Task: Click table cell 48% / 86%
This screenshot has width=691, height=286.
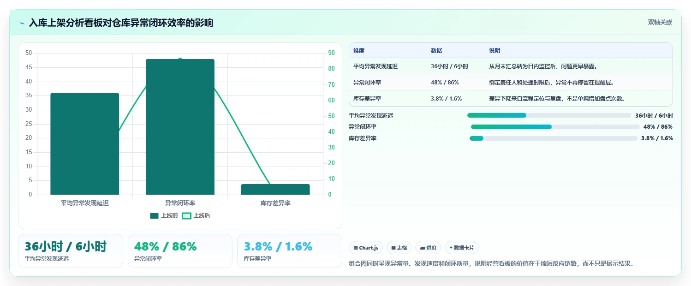Action: pos(445,83)
